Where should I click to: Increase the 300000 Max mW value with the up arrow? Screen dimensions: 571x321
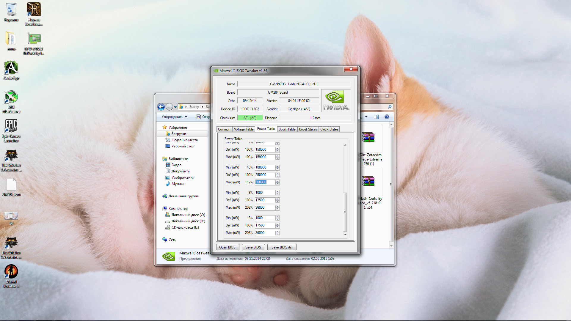coord(277,181)
